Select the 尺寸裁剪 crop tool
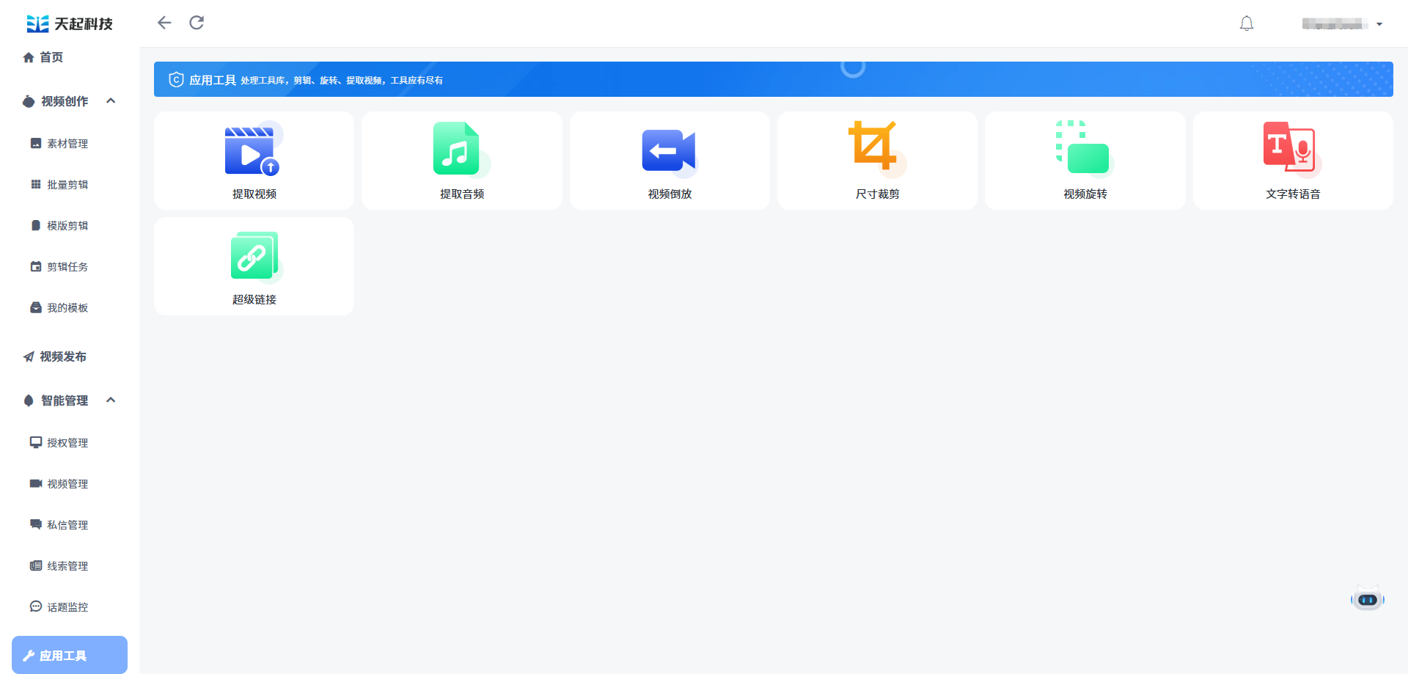This screenshot has width=1408, height=674. (x=877, y=161)
